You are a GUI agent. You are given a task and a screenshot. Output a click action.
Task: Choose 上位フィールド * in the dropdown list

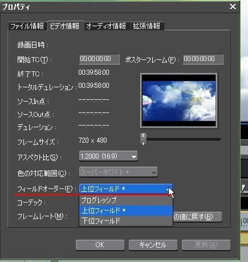(x=126, y=211)
